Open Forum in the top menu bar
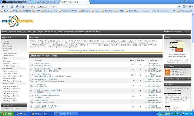Screen dimensions: 194x116 coord(40,32)
